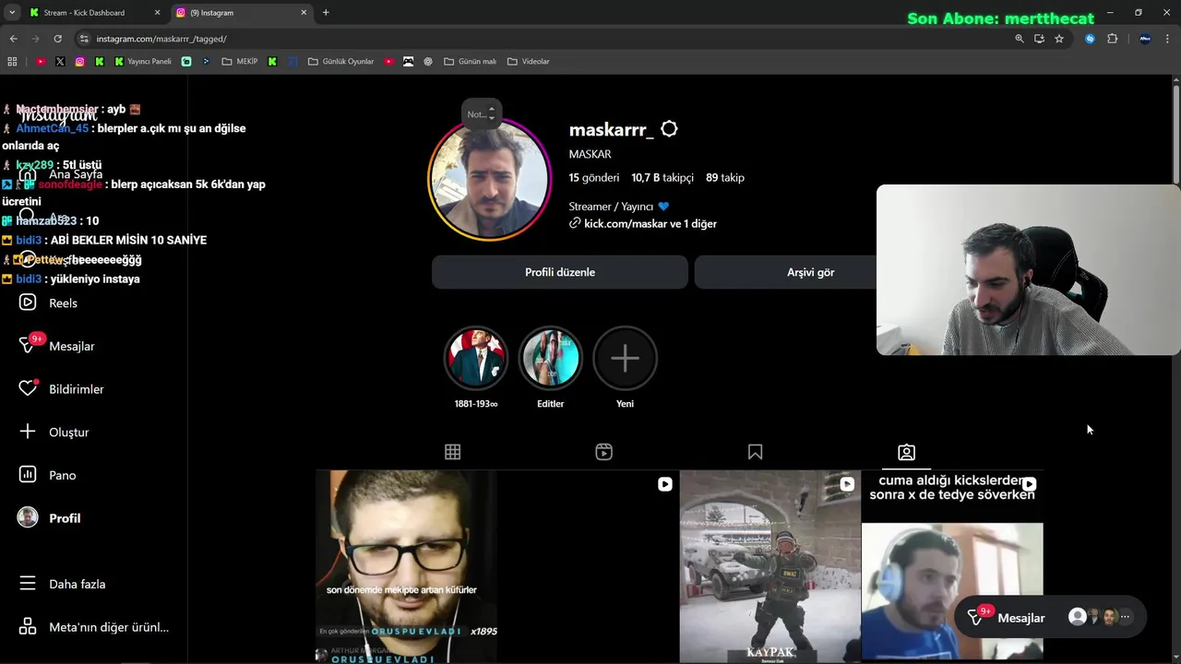Go back in browser
The image size is (1181, 664).
(13, 39)
